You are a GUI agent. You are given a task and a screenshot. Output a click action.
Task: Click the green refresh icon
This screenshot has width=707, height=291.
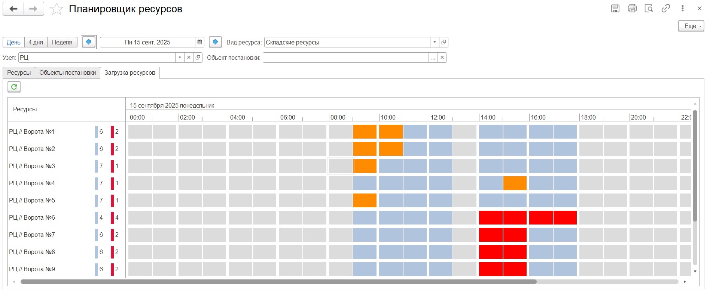14,87
